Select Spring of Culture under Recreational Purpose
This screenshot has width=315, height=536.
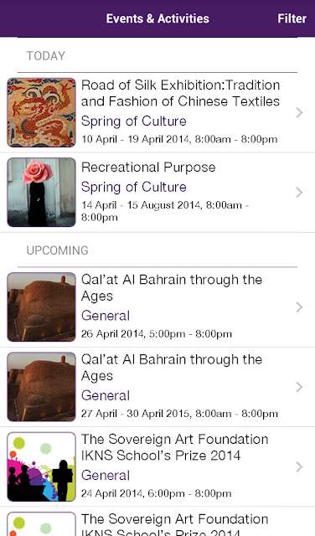134,187
